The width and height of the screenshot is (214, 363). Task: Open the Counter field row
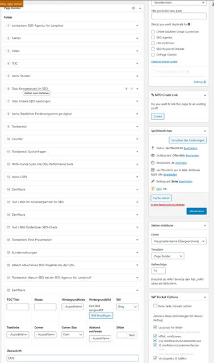coord(73,139)
